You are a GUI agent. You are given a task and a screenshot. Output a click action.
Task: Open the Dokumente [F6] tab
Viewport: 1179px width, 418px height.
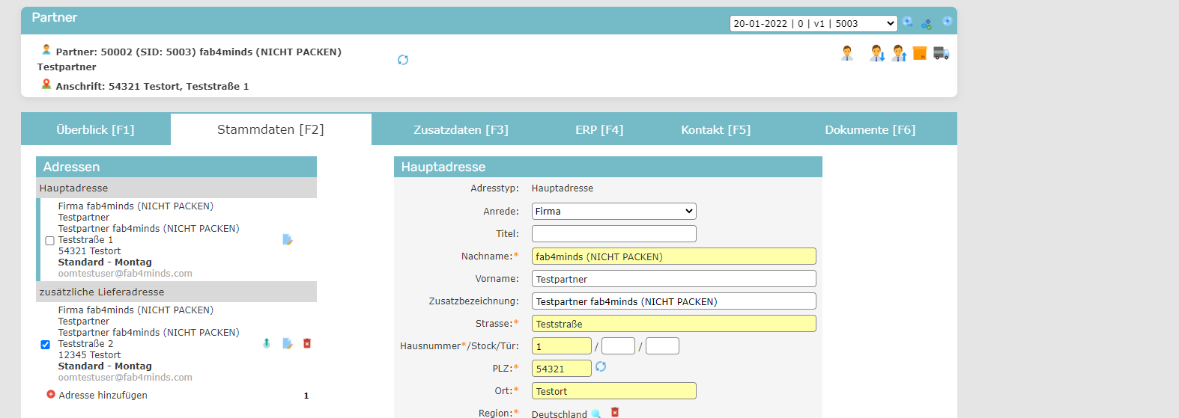point(870,130)
